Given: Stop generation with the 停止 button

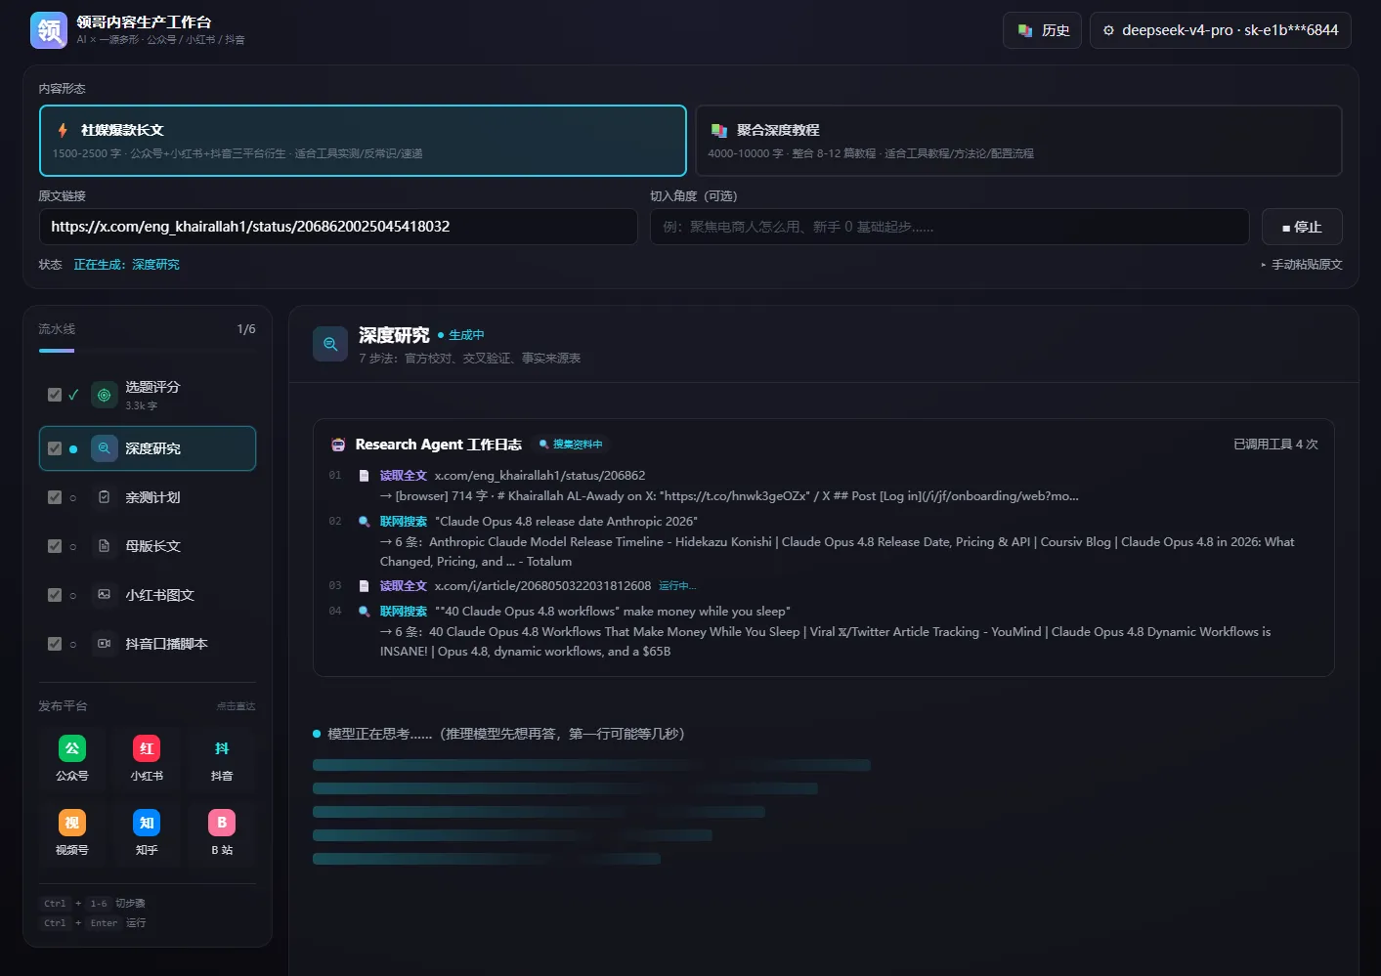Looking at the screenshot, I should click(x=1302, y=227).
